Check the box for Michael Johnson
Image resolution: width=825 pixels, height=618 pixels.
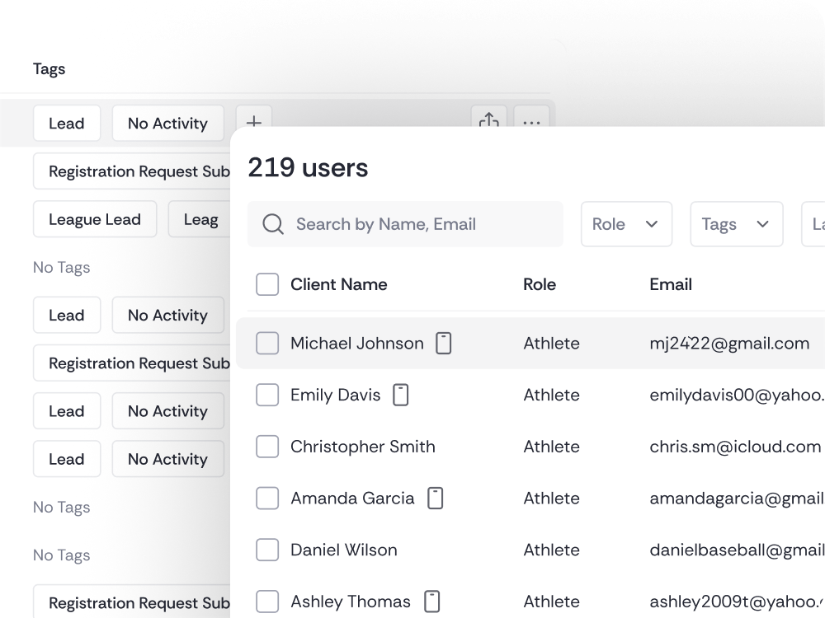tap(267, 344)
